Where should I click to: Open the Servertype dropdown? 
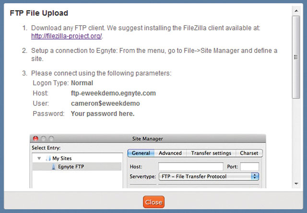209,176
